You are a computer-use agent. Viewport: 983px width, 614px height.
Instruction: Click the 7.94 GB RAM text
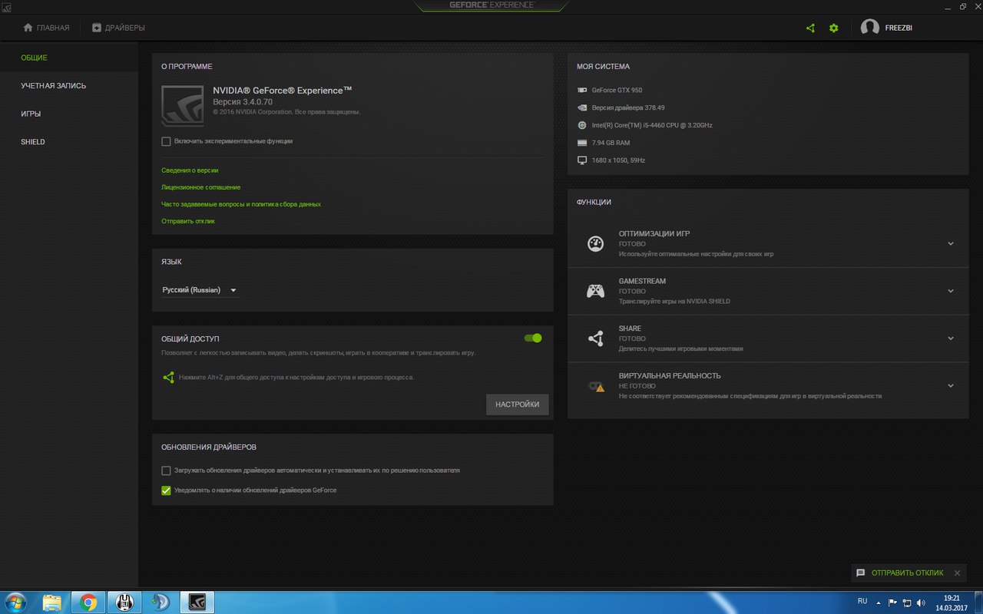tap(611, 143)
